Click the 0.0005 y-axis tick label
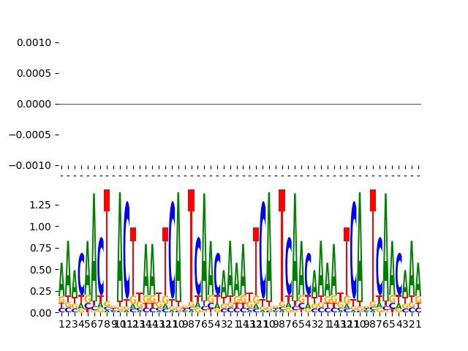468x351 pixels. tap(34, 73)
